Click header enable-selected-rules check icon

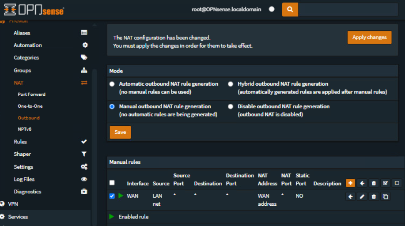coord(385,183)
